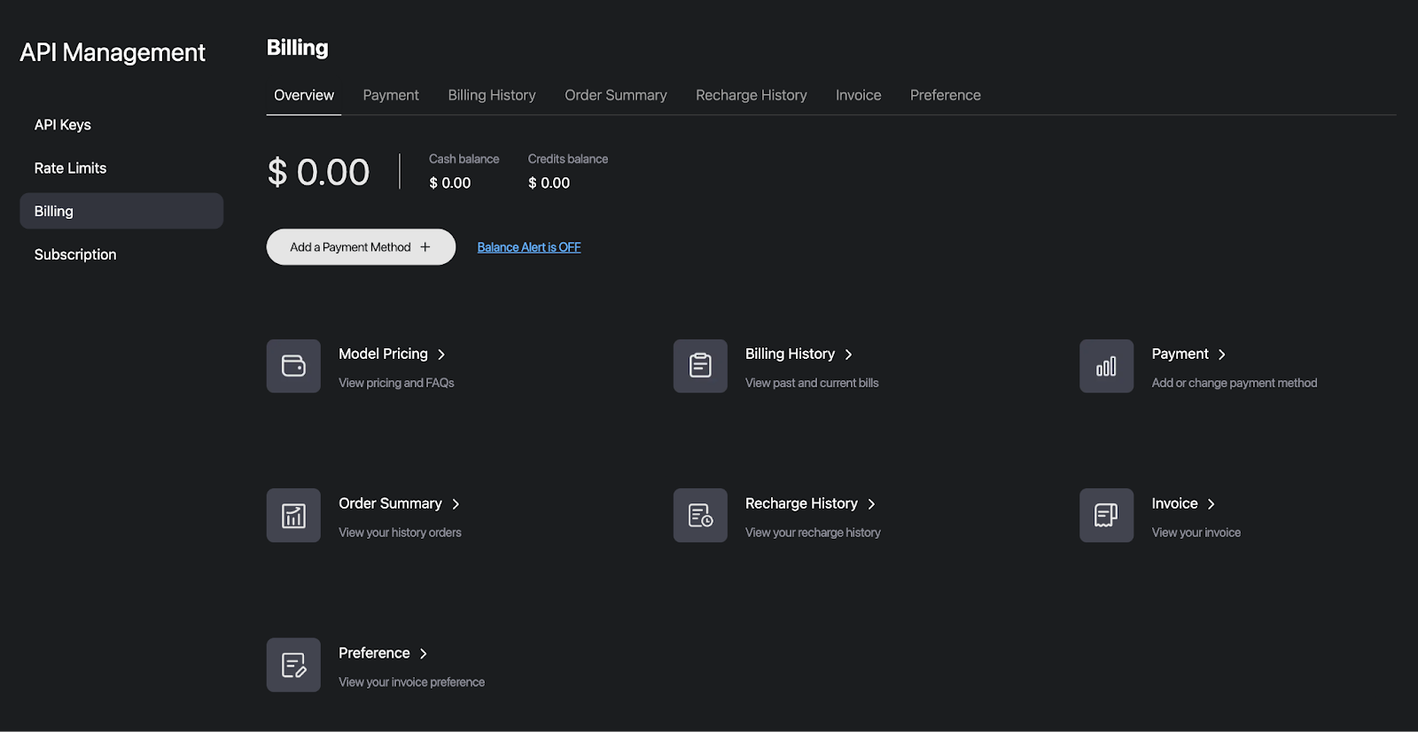Expand Model Pricing via its chevron arrow

[x=441, y=354]
